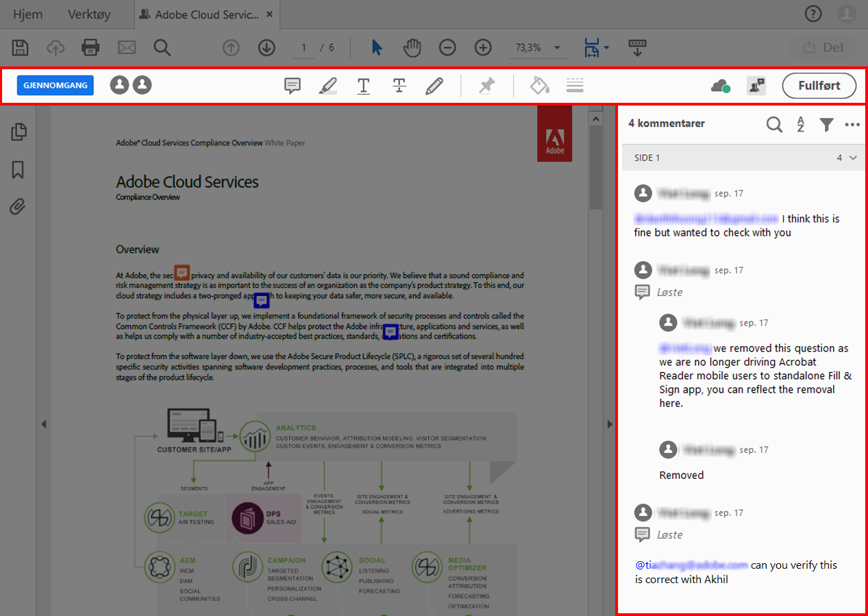Click the second reviewer avatar
This screenshot has width=868, height=616.
[142, 85]
